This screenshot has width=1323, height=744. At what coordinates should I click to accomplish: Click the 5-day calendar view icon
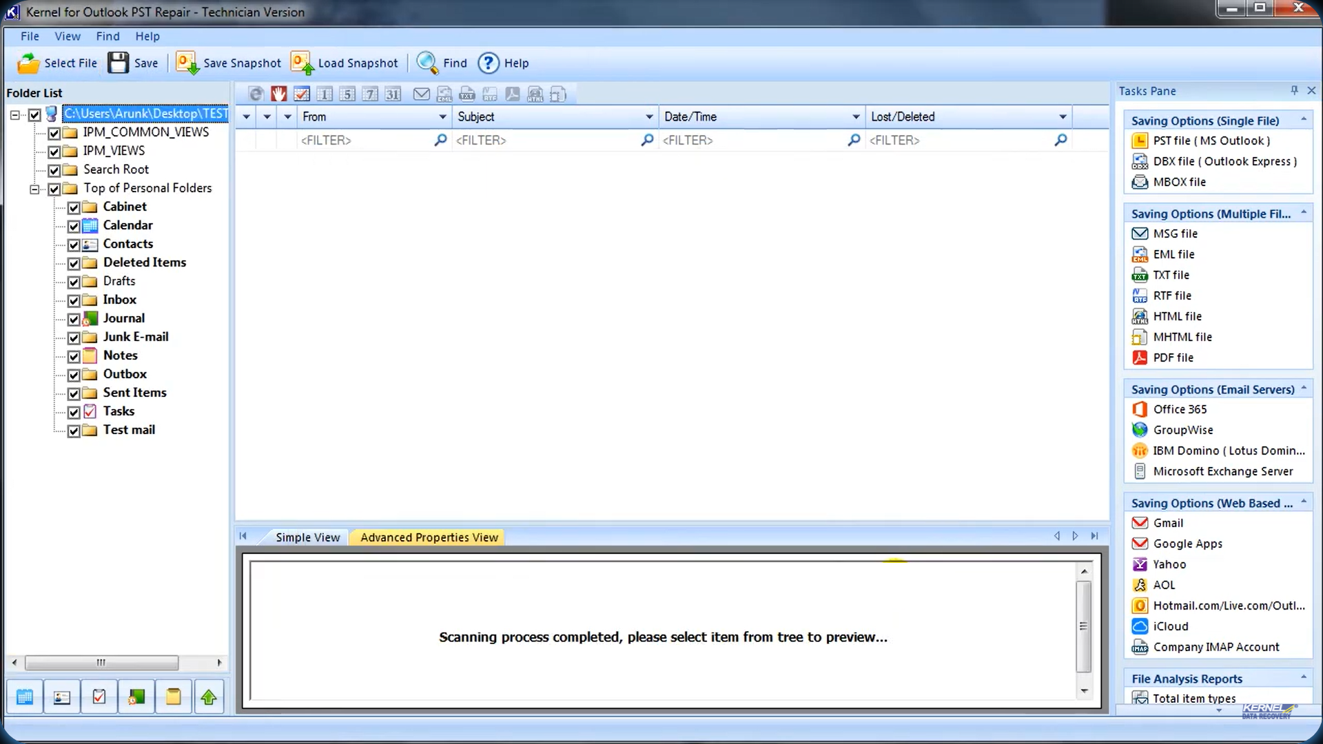tap(347, 94)
